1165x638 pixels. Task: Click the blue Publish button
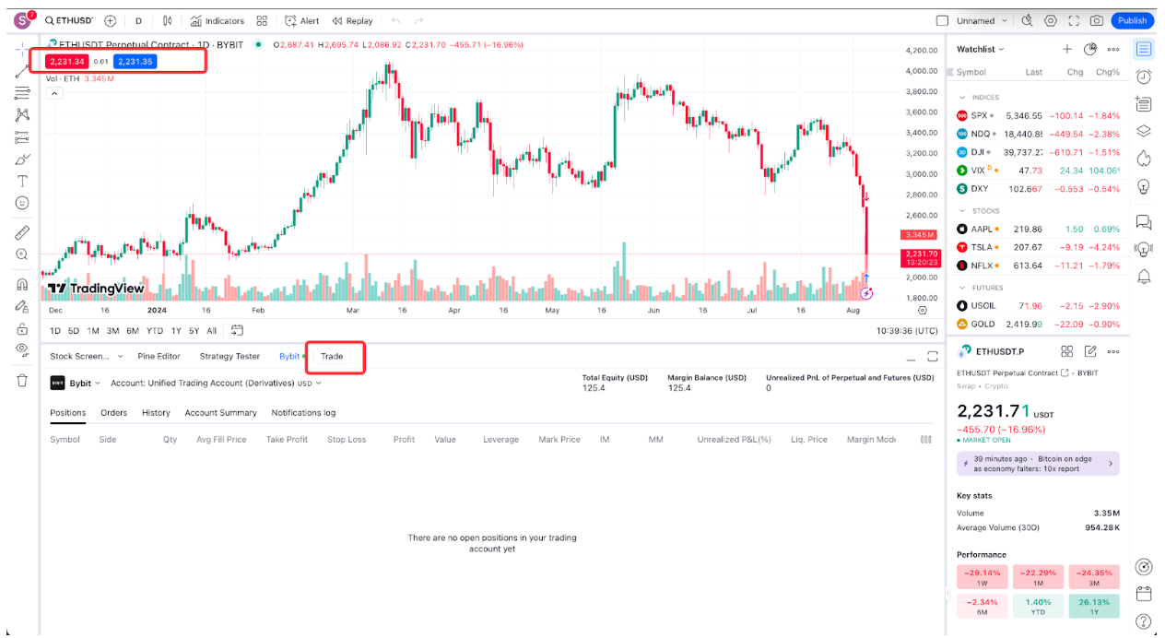1132,20
